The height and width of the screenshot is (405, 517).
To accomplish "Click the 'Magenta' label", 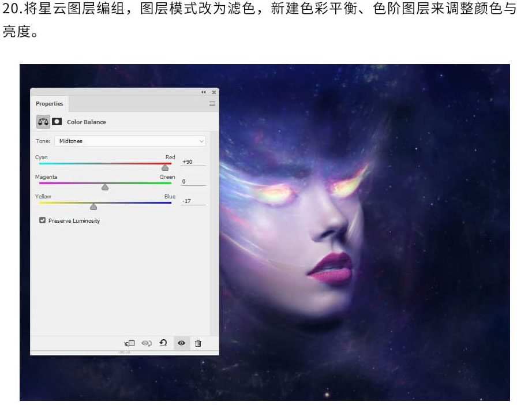I will pos(46,177).
